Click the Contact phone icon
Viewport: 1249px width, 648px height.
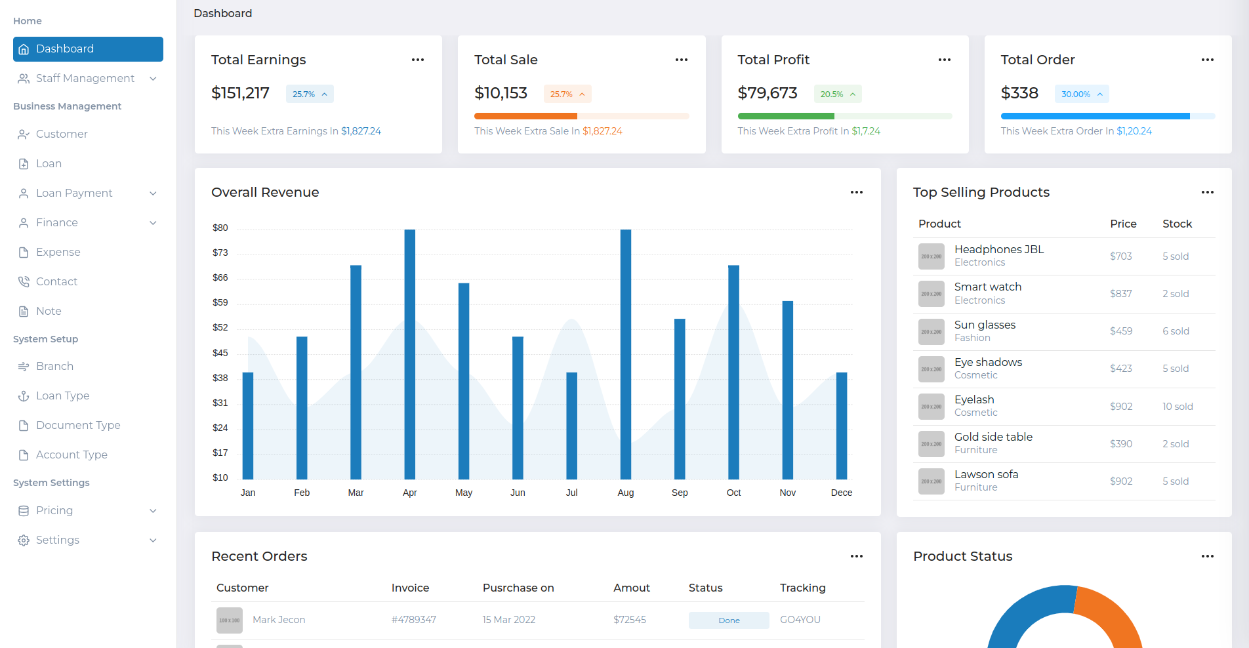(24, 282)
